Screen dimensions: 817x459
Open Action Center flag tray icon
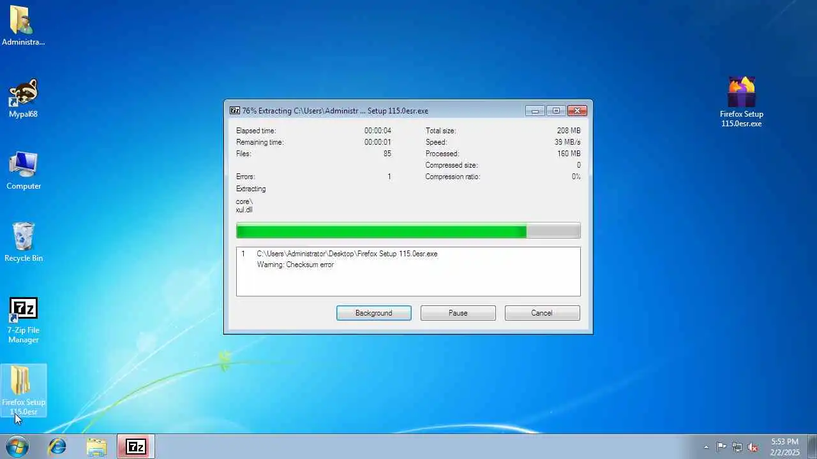point(721,447)
